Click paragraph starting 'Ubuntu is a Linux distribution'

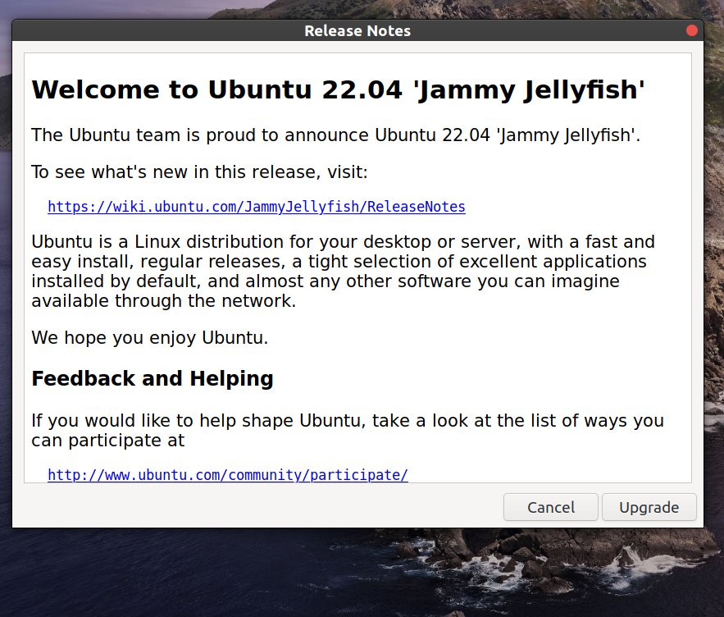pyautogui.click(x=343, y=272)
